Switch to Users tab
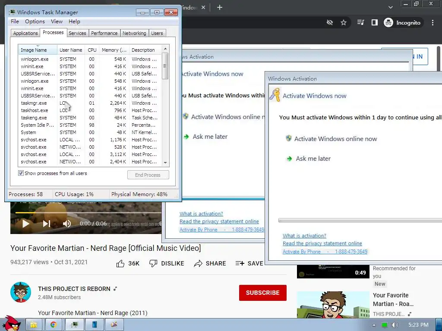Image resolution: width=442 pixels, height=331 pixels. [x=157, y=33]
